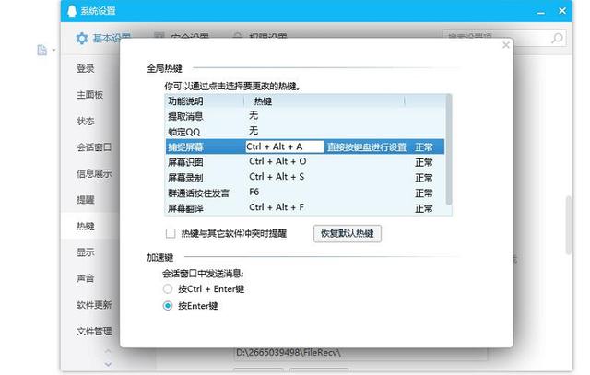Switch to the 基本设置 tab
The width and height of the screenshot is (590, 375).
pyautogui.click(x=101, y=39)
